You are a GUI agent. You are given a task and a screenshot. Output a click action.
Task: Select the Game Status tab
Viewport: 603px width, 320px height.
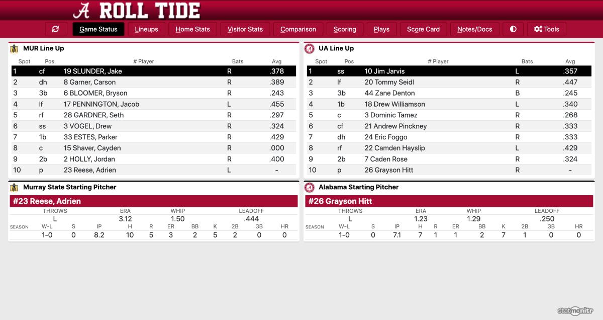(98, 29)
